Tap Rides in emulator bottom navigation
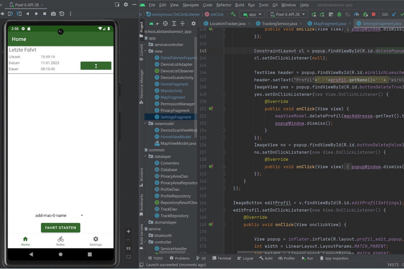The height and width of the screenshot is (269, 404). click(60, 241)
